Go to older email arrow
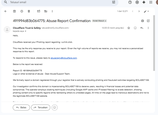158x115 pixels. [x=139, y=11]
